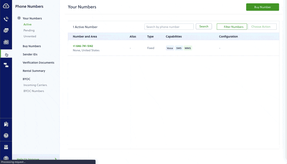Open the PHLO flow builder icon
The width and height of the screenshot is (287, 164).
[6, 65]
